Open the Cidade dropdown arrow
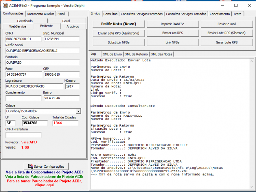 pos(79,111)
